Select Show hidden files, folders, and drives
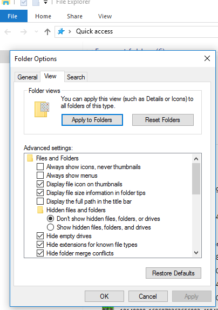 click(50, 227)
